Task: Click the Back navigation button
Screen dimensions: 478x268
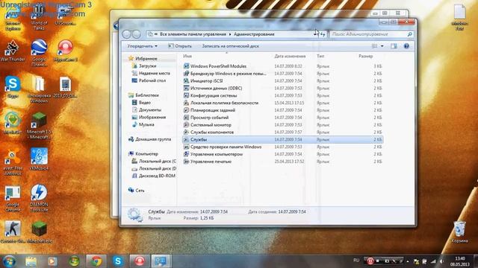Action: tap(126, 34)
